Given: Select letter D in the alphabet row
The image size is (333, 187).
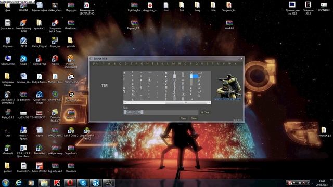Looking at the screenshot, I should [x=125, y=63].
